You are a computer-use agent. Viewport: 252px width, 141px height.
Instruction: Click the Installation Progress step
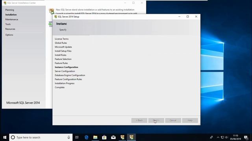[x=65, y=83]
